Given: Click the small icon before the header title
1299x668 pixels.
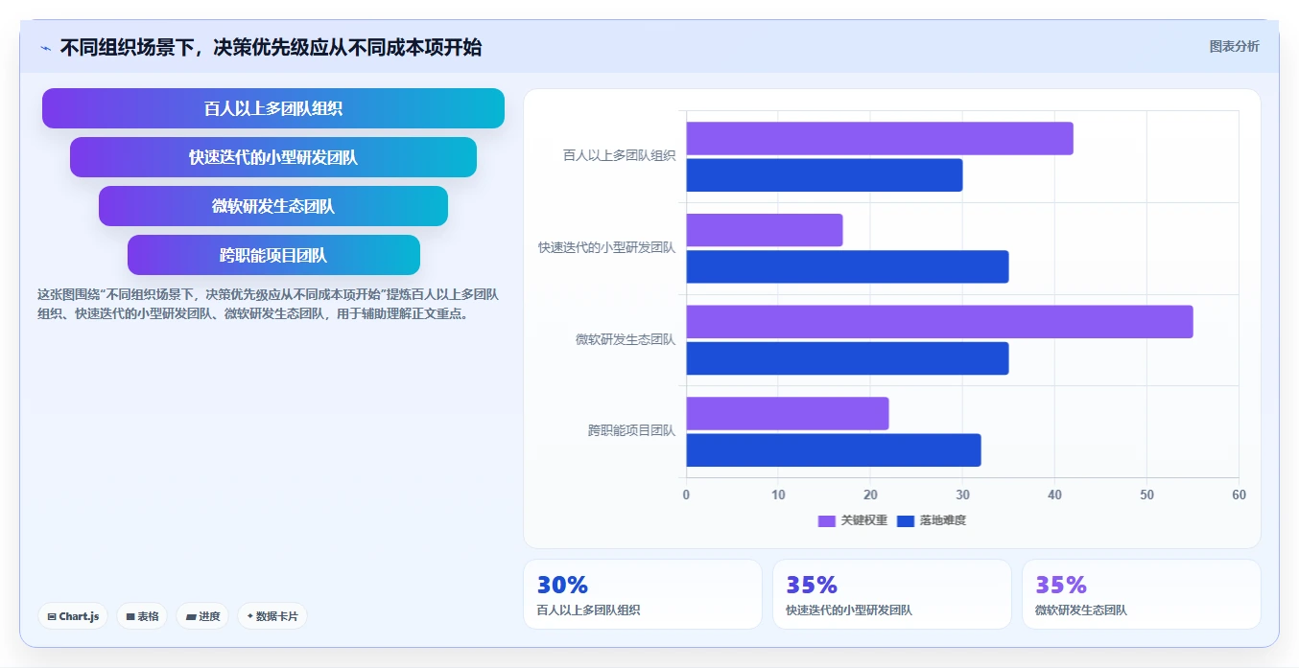Looking at the screenshot, I should [45, 48].
